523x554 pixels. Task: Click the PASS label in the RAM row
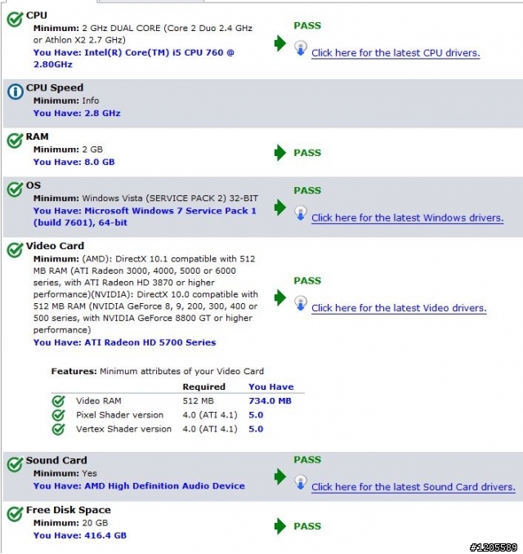click(307, 153)
